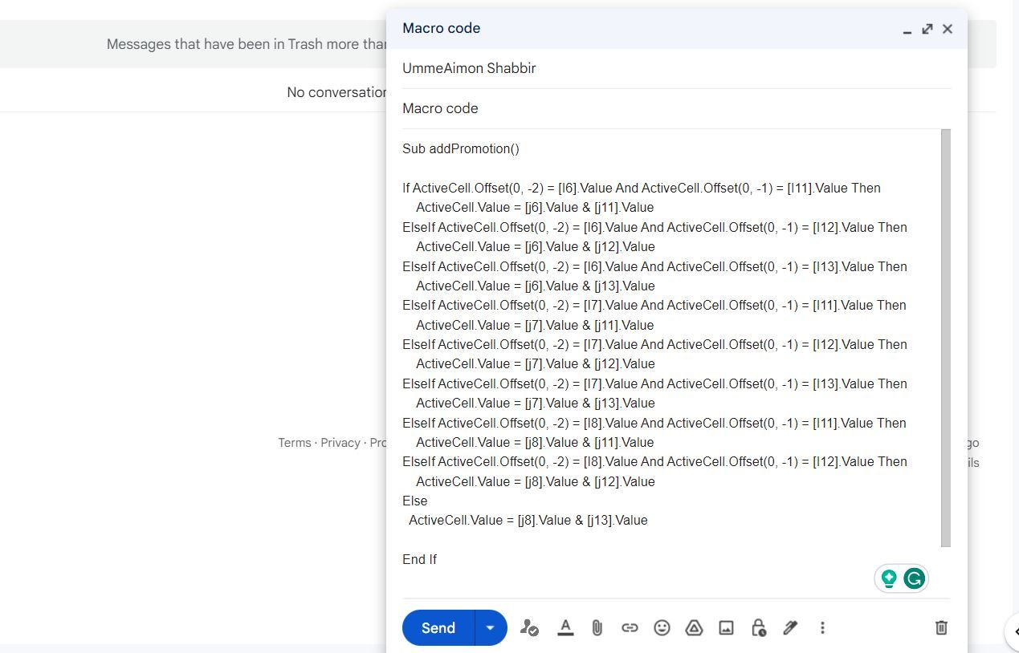
Task: Open text formatting options
Action: [565, 627]
